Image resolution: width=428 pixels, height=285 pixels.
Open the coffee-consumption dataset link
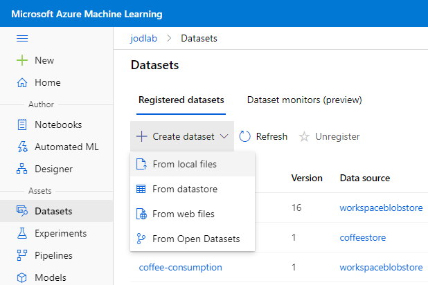pos(180,267)
